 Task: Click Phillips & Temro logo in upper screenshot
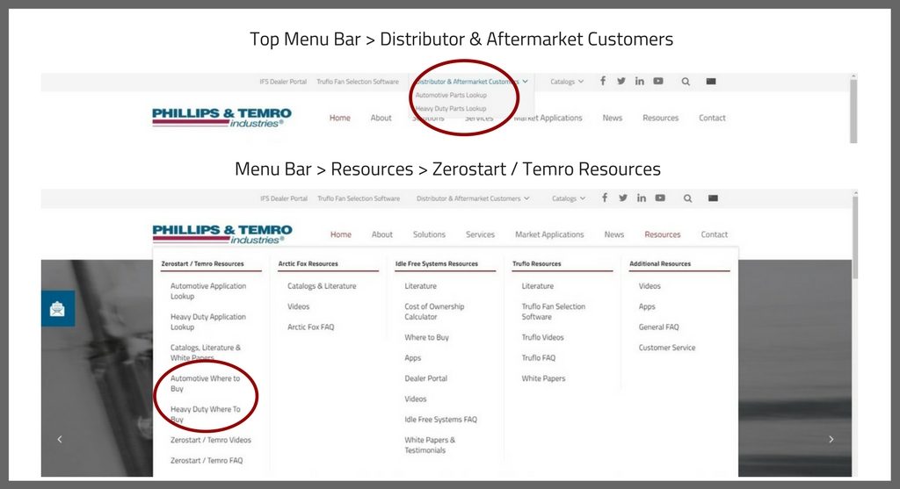(x=221, y=118)
